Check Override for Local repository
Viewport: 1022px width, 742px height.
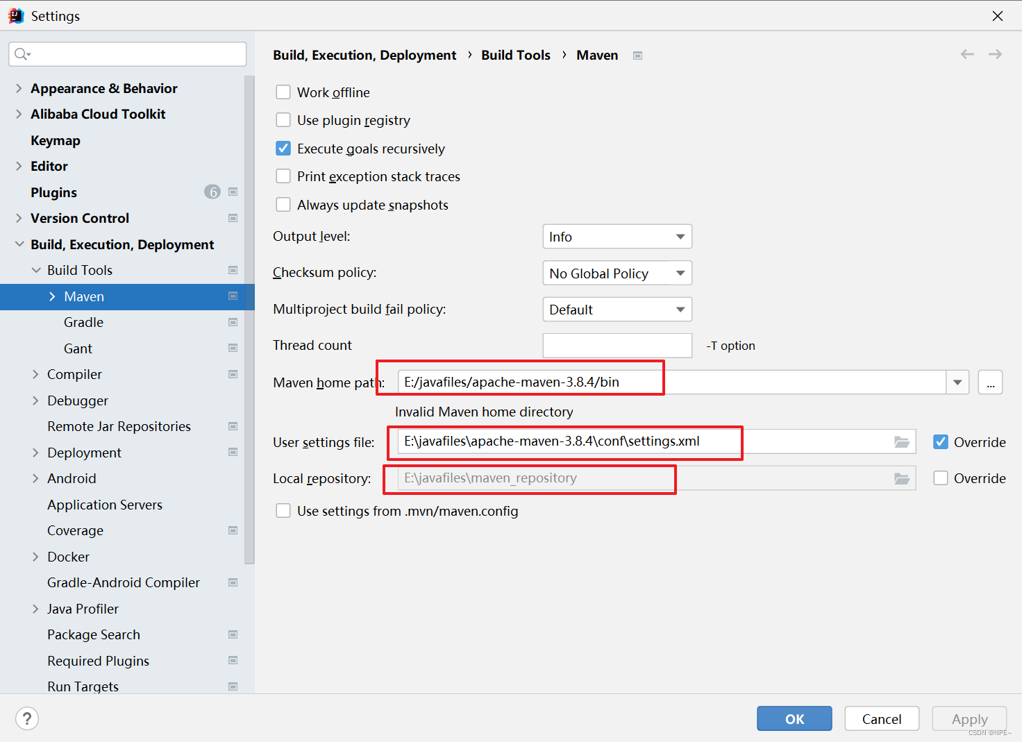941,478
